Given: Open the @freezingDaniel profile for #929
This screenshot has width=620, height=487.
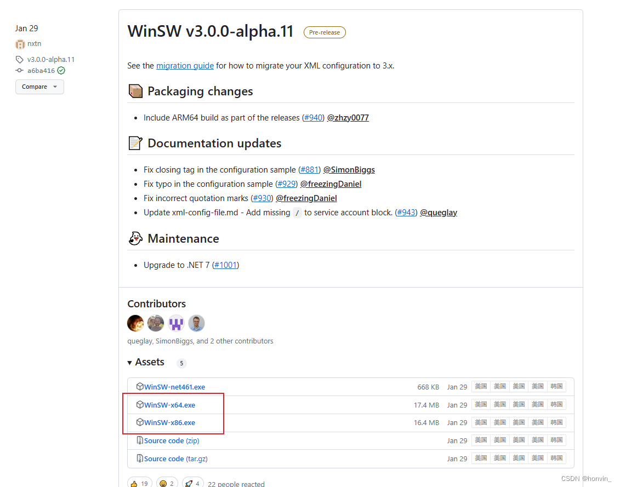Looking at the screenshot, I should click(331, 184).
